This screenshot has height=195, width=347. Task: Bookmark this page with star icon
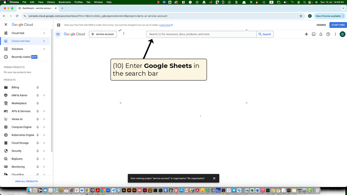coord(301,16)
